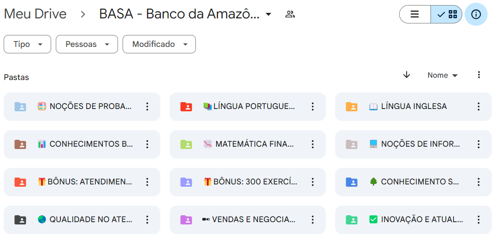This screenshot has height=241, width=495.
Task: Switch to list layout view
Action: (415, 14)
